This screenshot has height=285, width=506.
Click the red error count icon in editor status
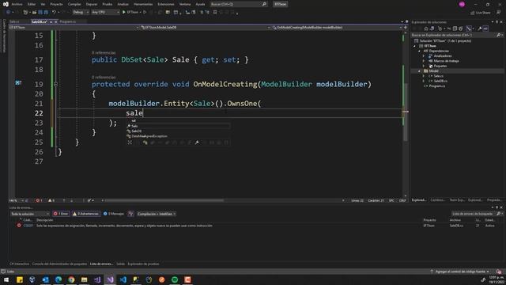[39, 200]
